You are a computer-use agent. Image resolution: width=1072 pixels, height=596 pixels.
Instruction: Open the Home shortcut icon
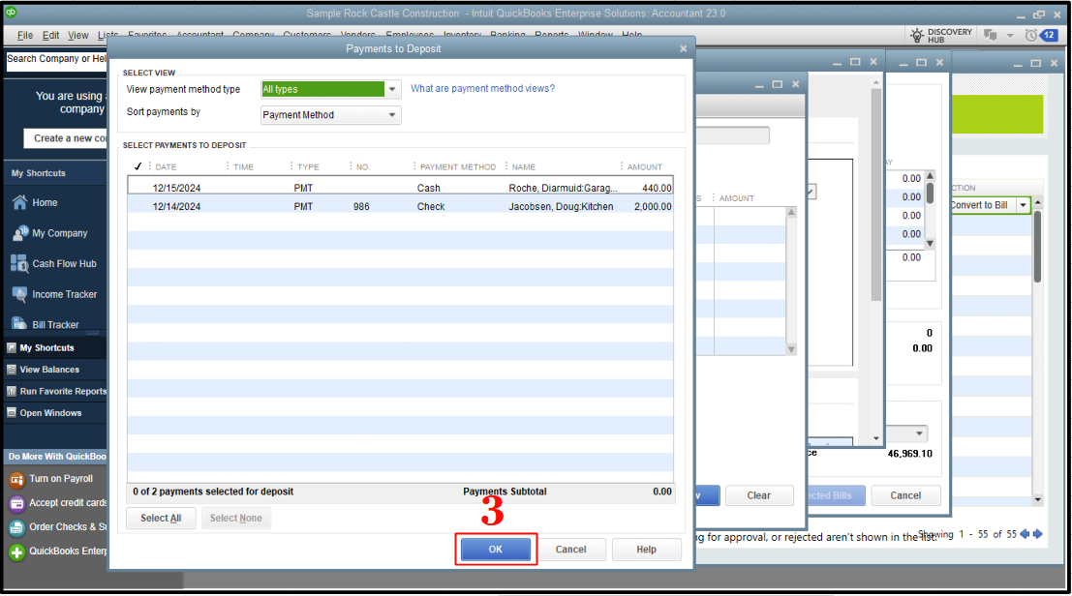tap(19, 202)
